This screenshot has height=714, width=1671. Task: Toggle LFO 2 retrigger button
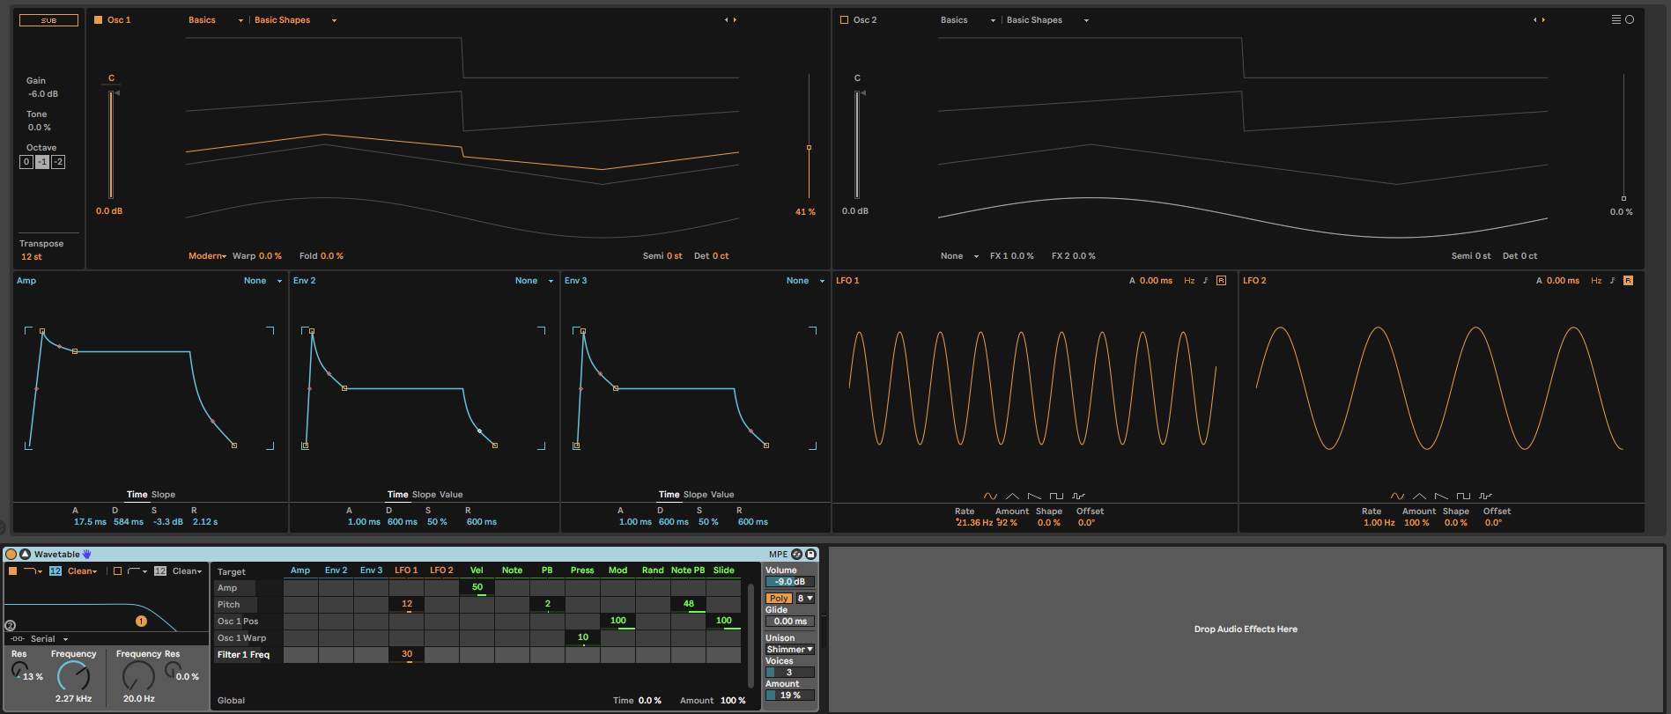1628,280
